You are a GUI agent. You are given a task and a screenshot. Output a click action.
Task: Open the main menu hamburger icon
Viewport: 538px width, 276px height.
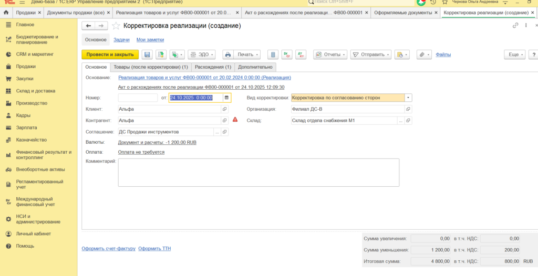click(x=22, y=2)
